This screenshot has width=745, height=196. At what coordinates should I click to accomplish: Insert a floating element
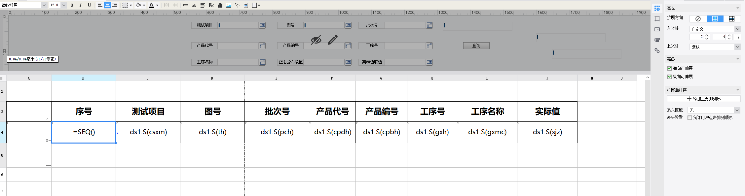(x=254, y=5)
